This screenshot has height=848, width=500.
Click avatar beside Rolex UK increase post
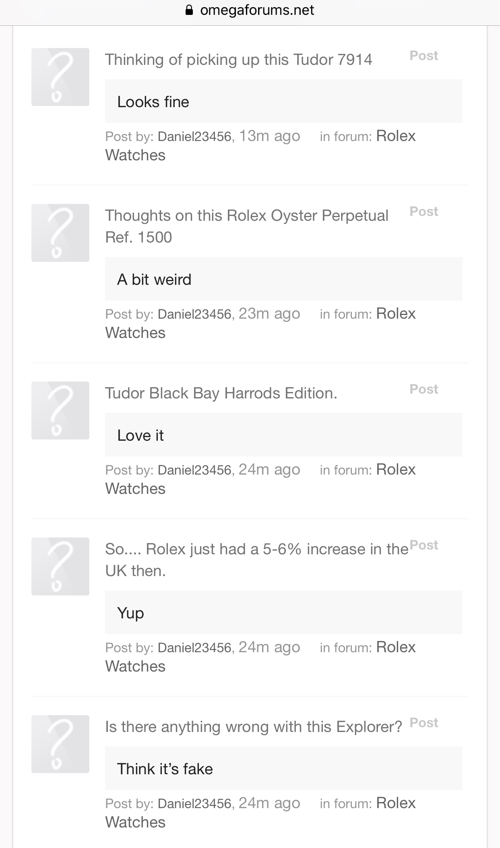coord(60,566)
